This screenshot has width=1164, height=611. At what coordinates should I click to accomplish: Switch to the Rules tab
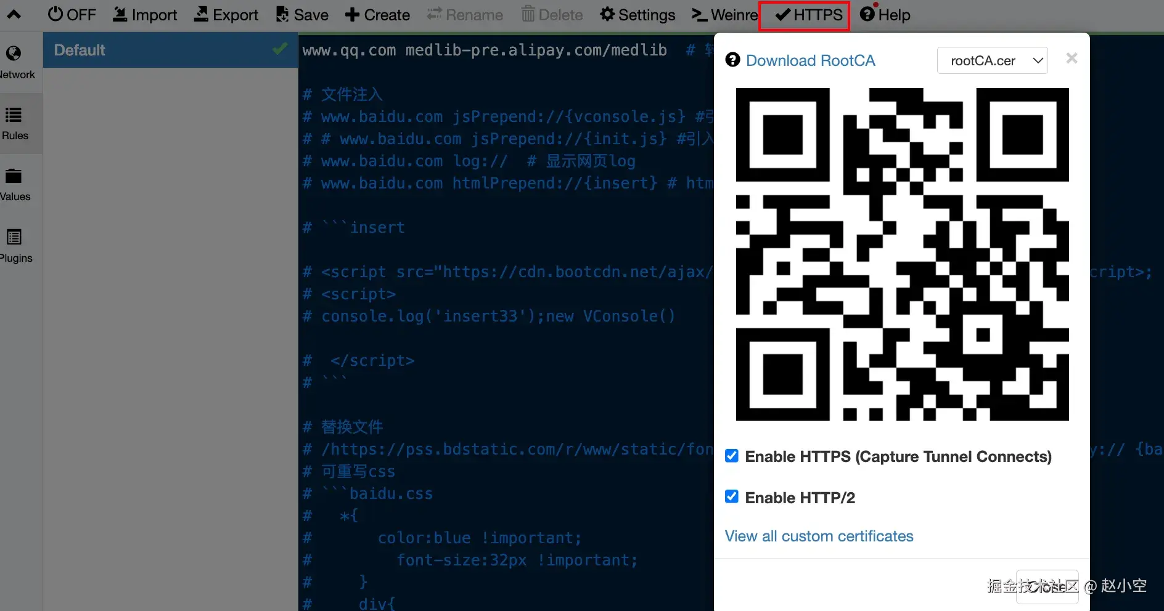coord(15,123)
